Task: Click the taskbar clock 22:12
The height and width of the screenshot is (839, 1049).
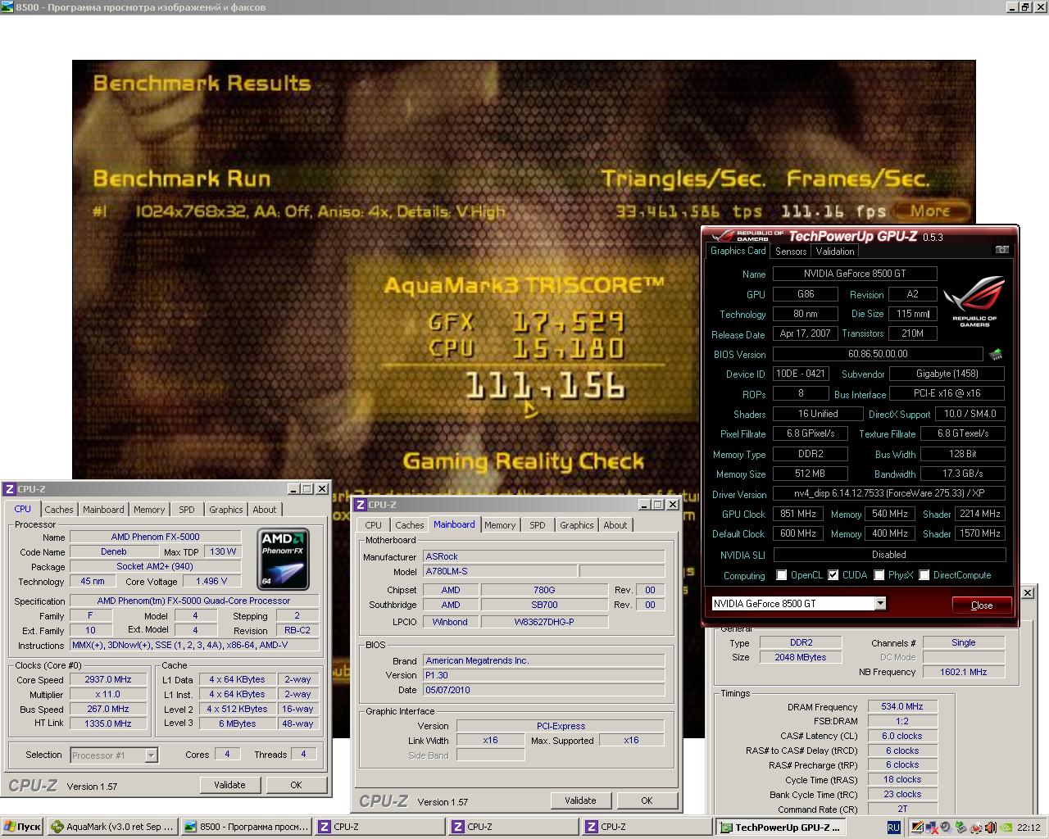Action: point(1029,828)
